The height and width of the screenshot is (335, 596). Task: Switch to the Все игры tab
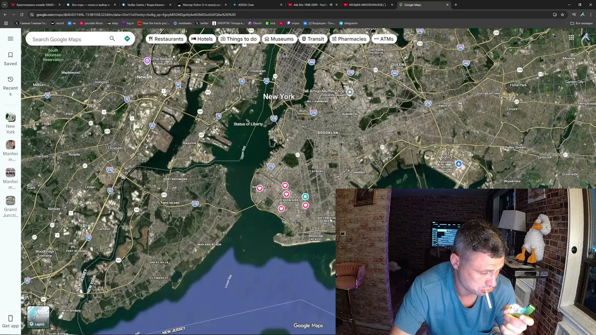coord(90,5)
